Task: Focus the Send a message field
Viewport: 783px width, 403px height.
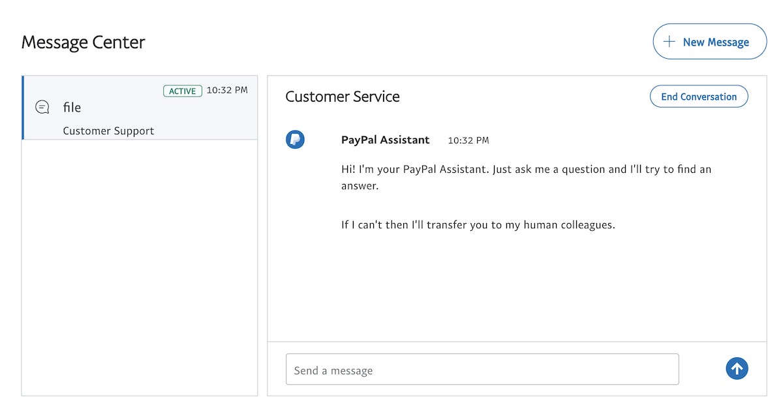Action: click(482, 370)
